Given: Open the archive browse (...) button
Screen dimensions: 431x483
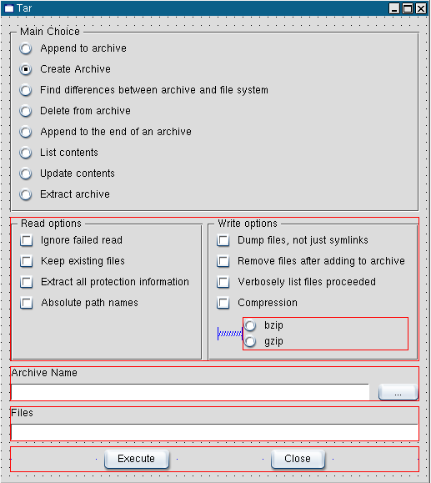Looking at the screenshot, I should (x=398, y=392).
